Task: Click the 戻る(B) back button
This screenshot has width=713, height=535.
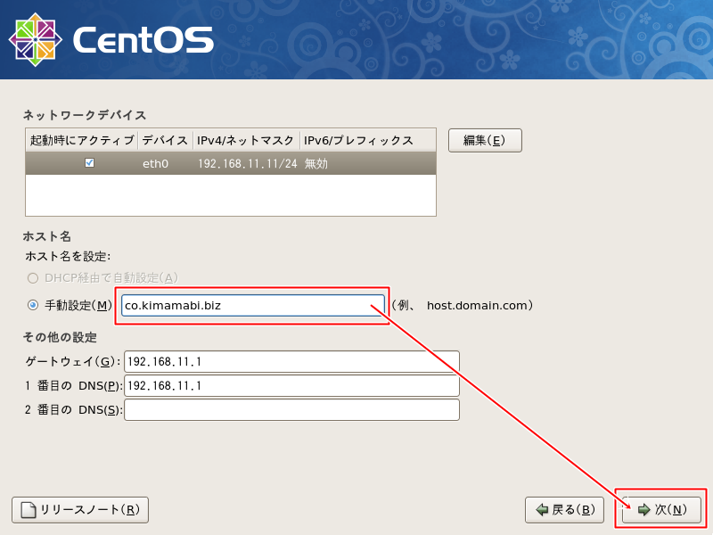Action: click(x=564, y=510)
